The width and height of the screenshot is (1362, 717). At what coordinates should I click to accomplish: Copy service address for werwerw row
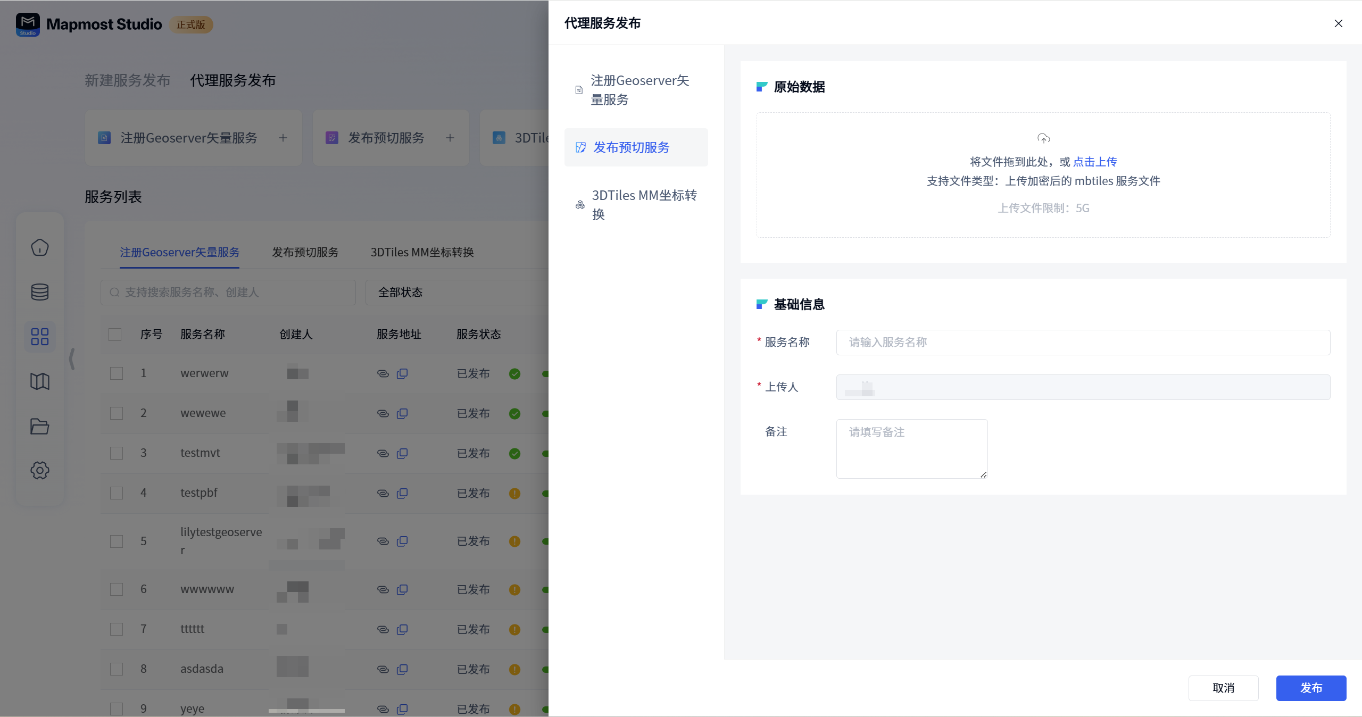(402, 373)
